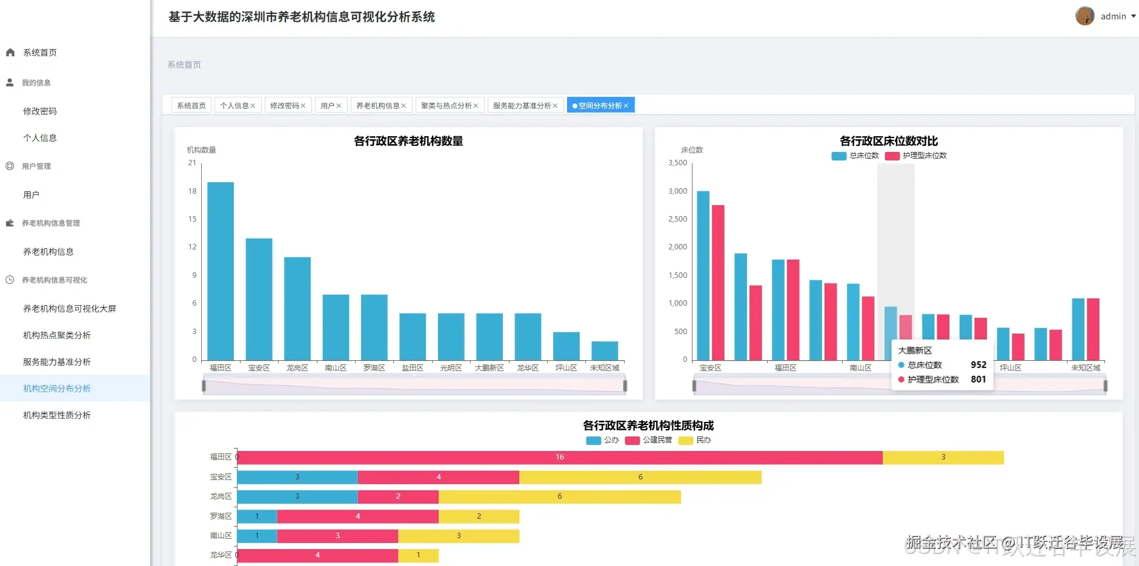1139x566 pixels.
Task: Click the 各行政区养老机构性质构成 title
Action: pyautogui.click(x=648, y=426)
